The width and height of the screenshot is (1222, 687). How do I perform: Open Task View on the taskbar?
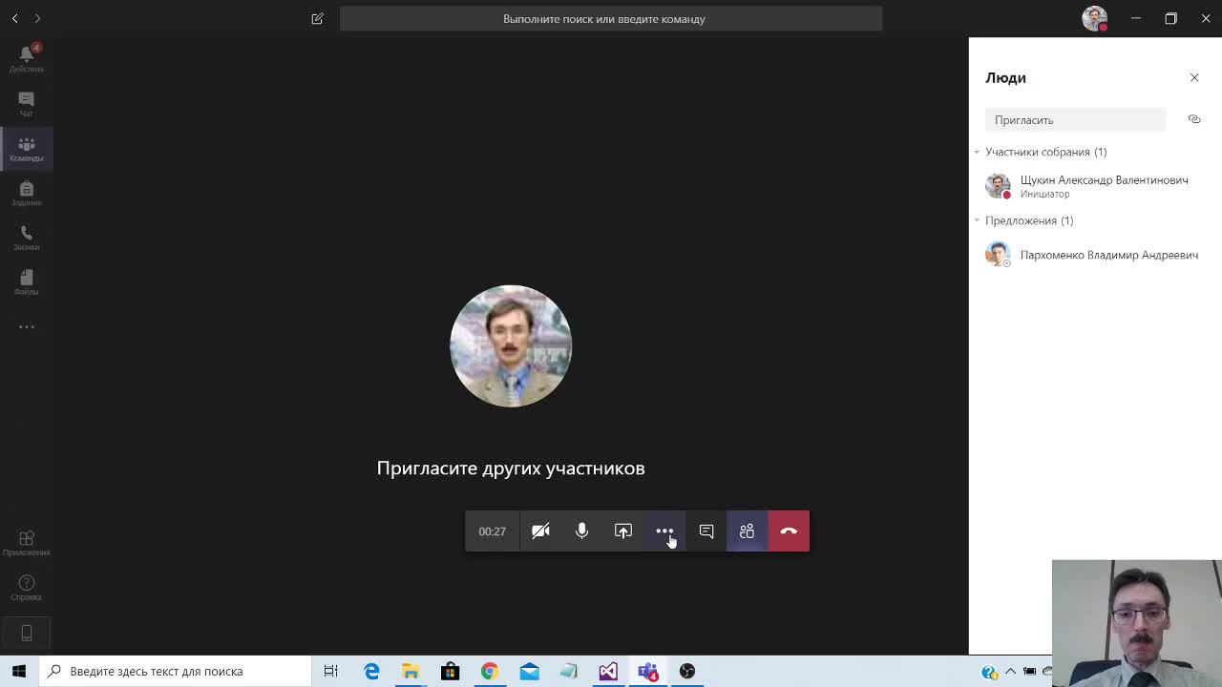coord(330,671)
